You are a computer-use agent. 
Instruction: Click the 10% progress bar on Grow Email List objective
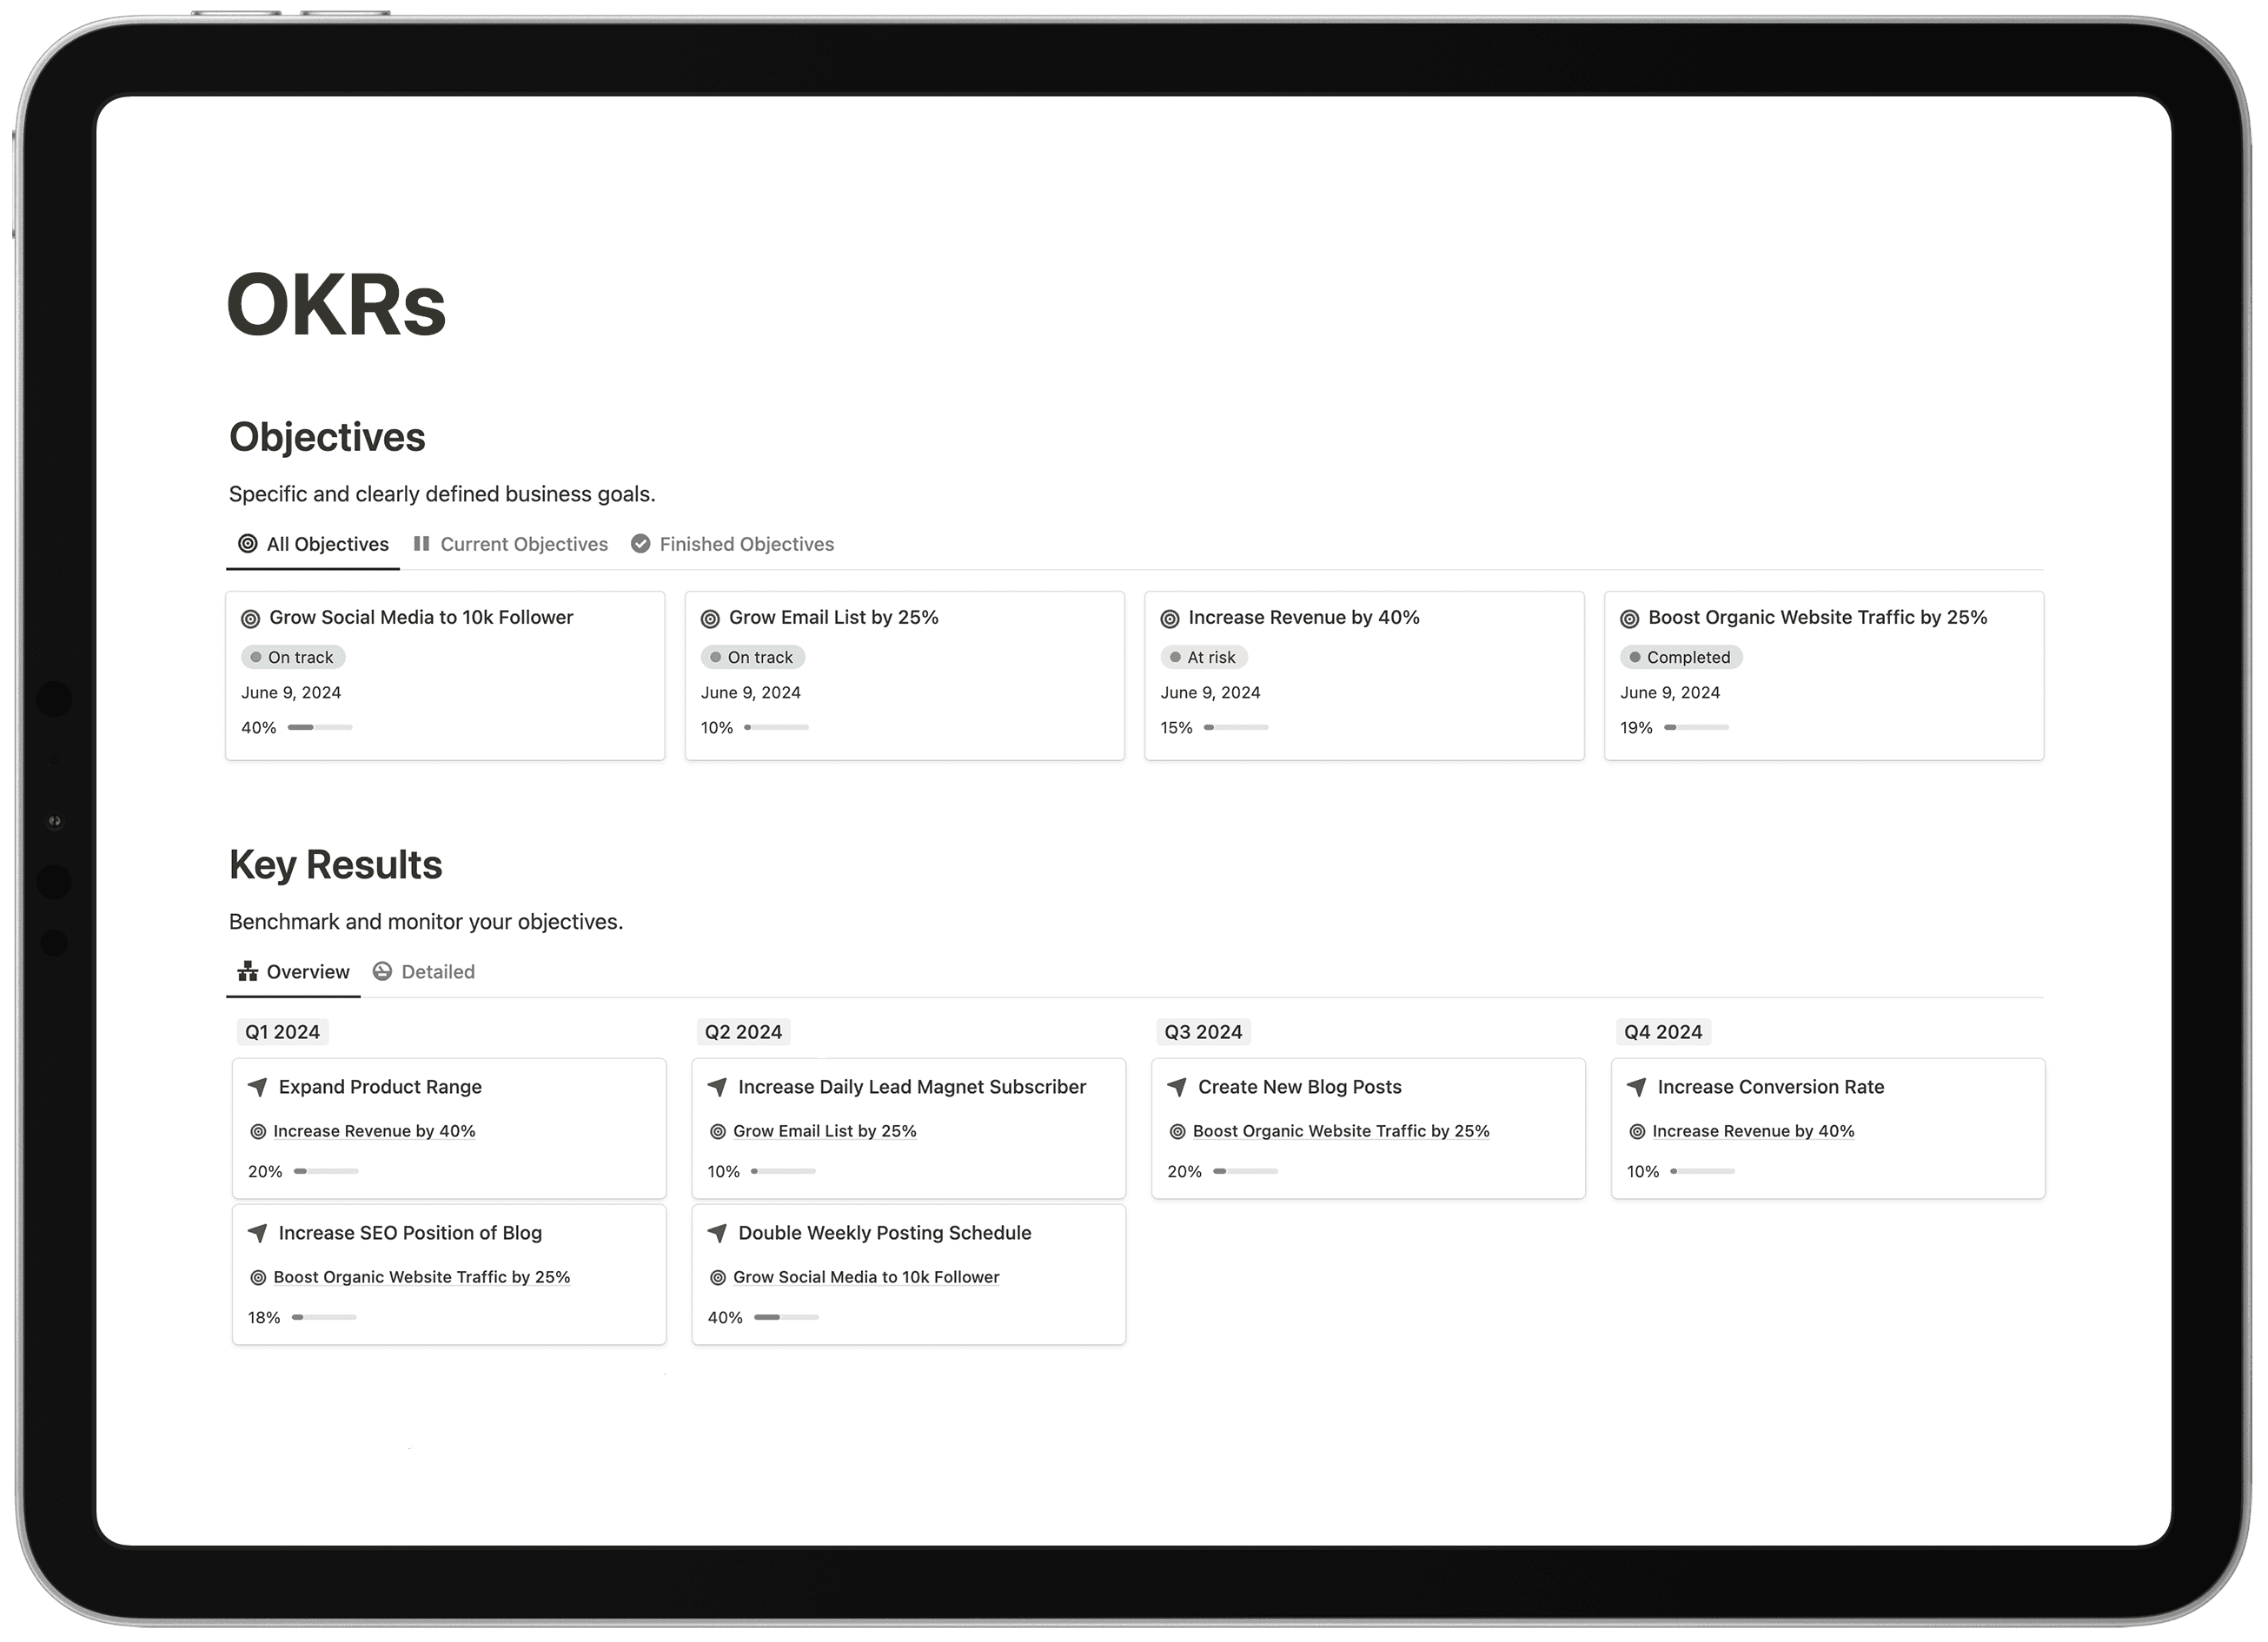pos(776,728)
